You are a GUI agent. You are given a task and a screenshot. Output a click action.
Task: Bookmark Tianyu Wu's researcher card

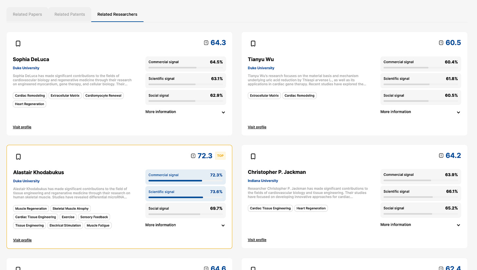pyautogui.click(x=253, y=44)
